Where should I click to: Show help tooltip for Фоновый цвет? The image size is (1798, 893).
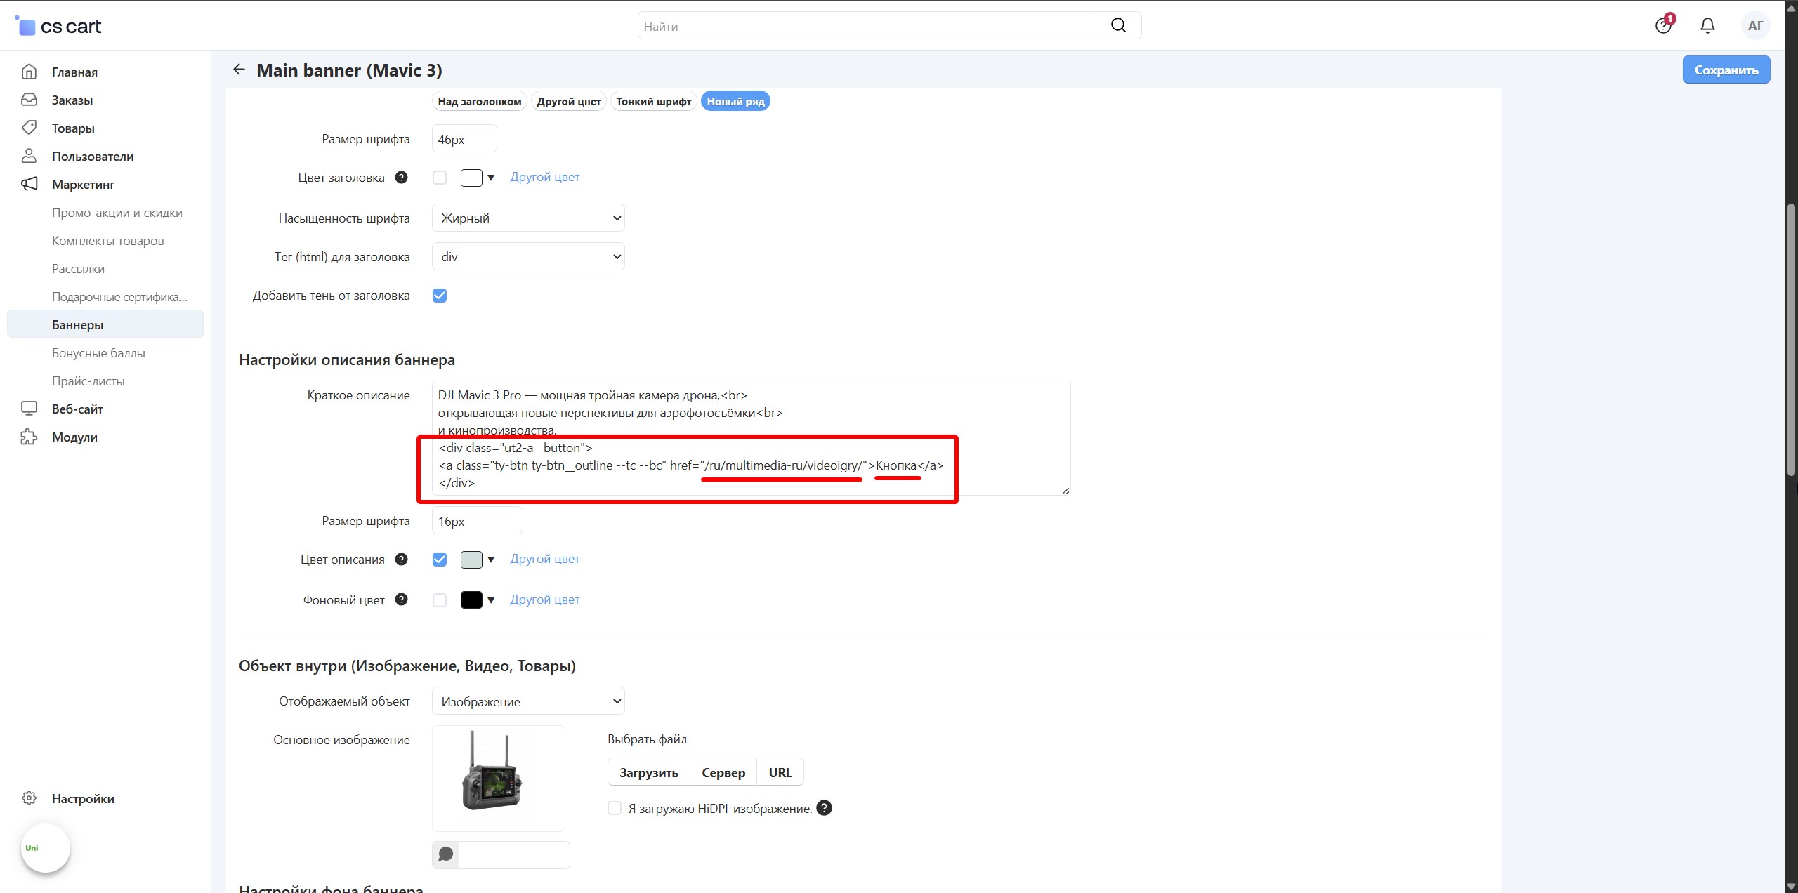point(401,600)
